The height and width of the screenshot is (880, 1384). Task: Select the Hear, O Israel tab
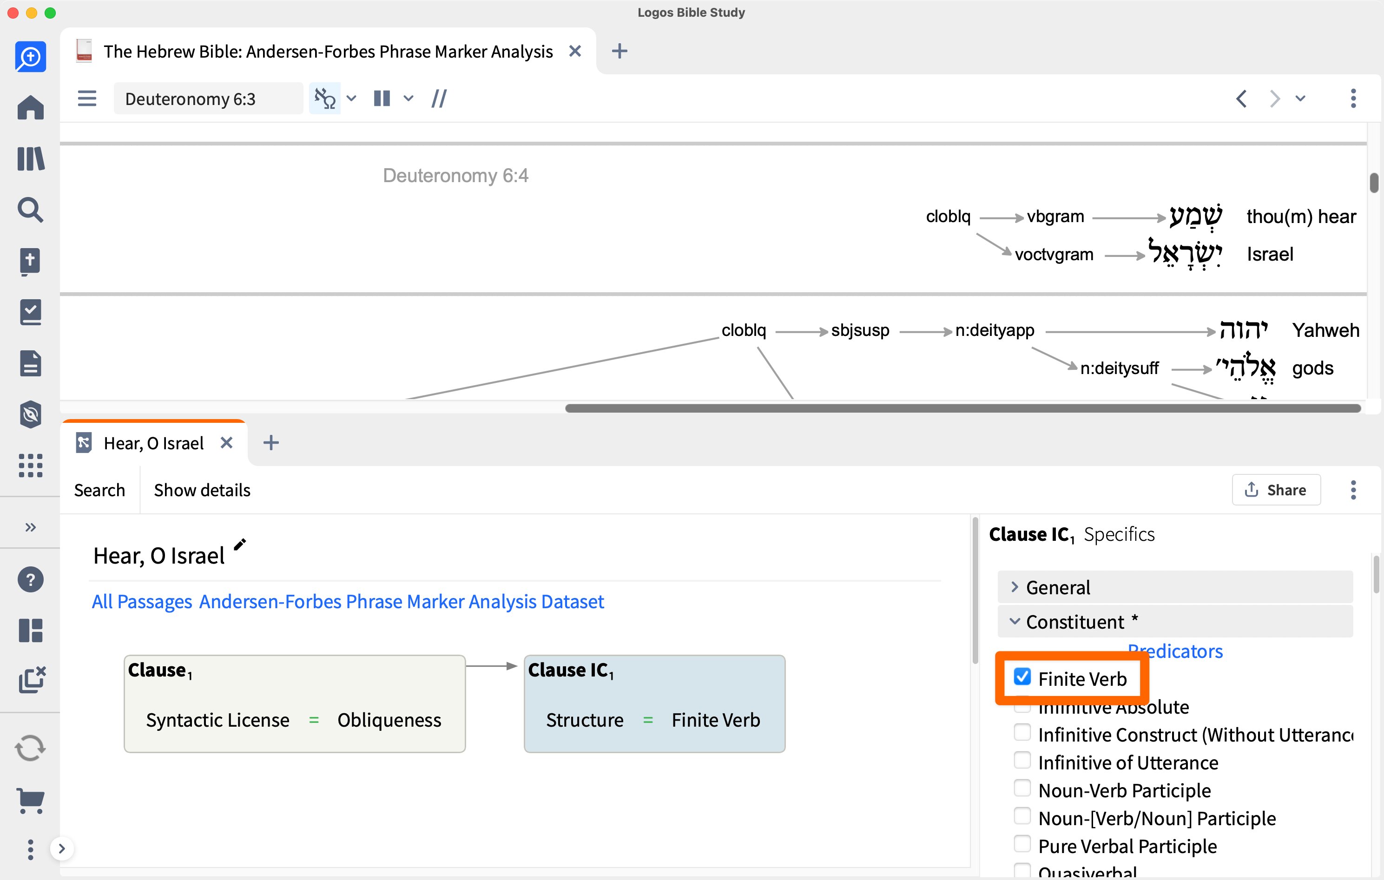coord(154,443)
